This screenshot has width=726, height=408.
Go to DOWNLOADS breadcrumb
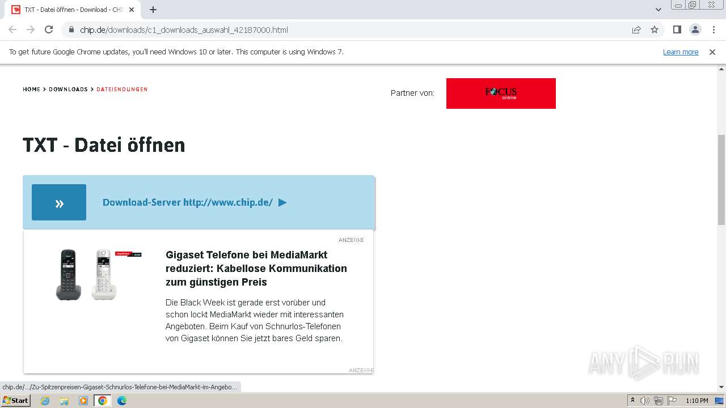68,89
